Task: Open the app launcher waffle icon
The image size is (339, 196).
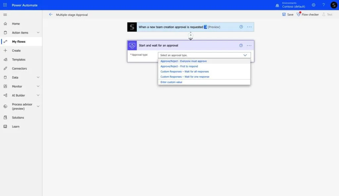Action: tap(5, 5)
